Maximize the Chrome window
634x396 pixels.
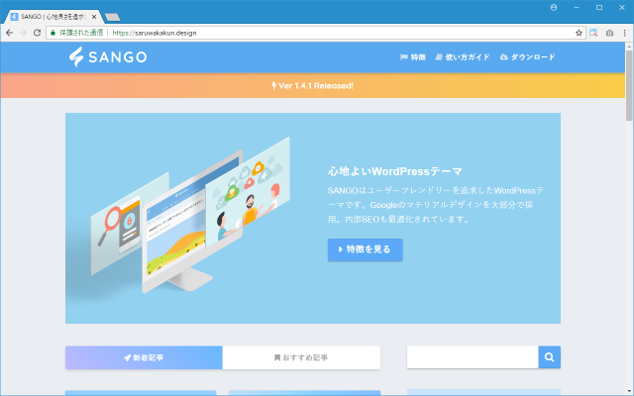click(x=599, y=7)
